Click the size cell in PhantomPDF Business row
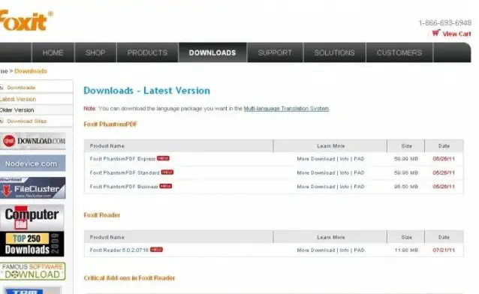479x294 pixels. click(406, 187)
